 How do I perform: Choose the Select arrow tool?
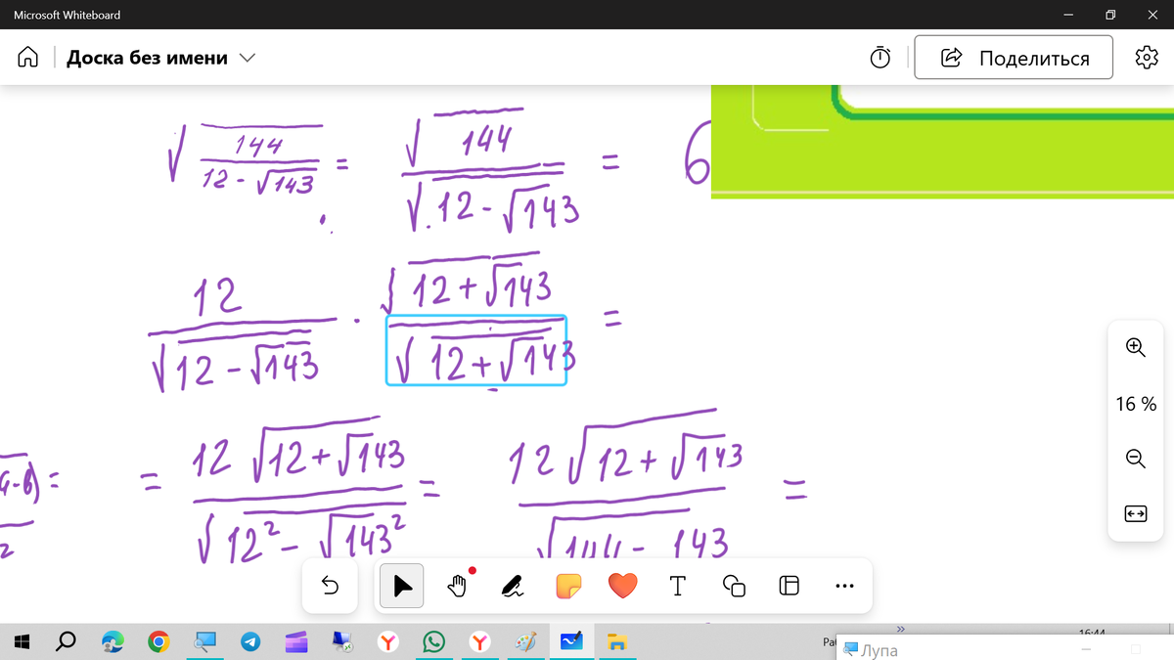pyautogui.click(x=402, y=586)
